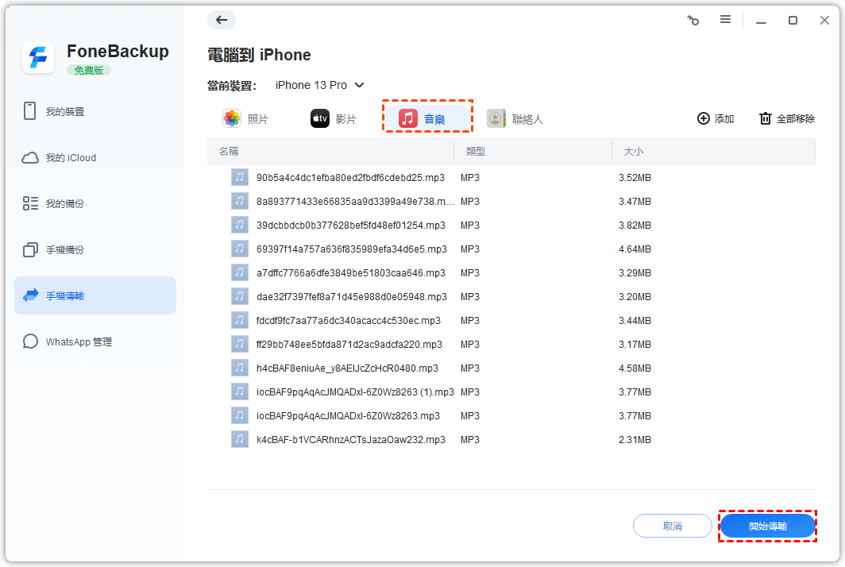Click the Photos flower icon in 照片 tab
The height and width of the screenshot is (567, 845).
tap(232, 118)
